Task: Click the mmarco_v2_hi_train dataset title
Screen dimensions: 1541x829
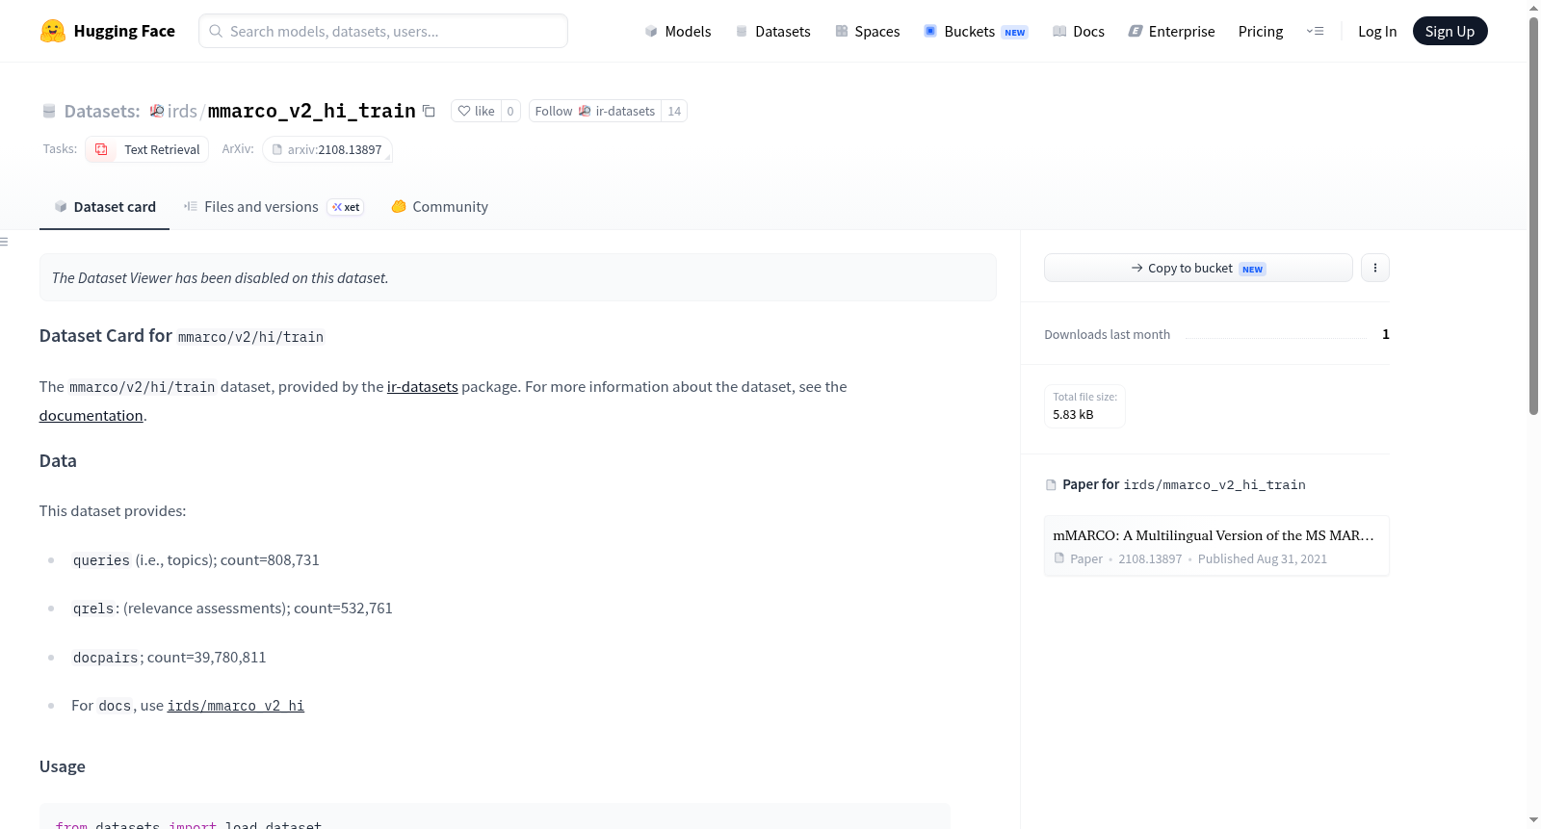Action: point(312,111)
